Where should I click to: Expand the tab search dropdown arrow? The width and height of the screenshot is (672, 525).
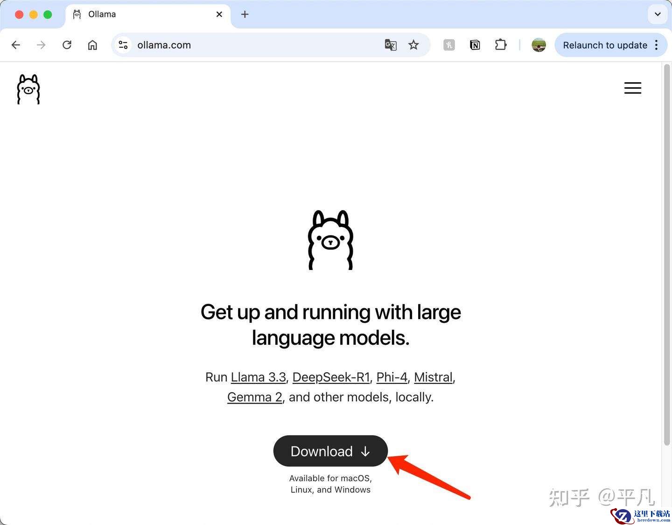tap(658, 14)
